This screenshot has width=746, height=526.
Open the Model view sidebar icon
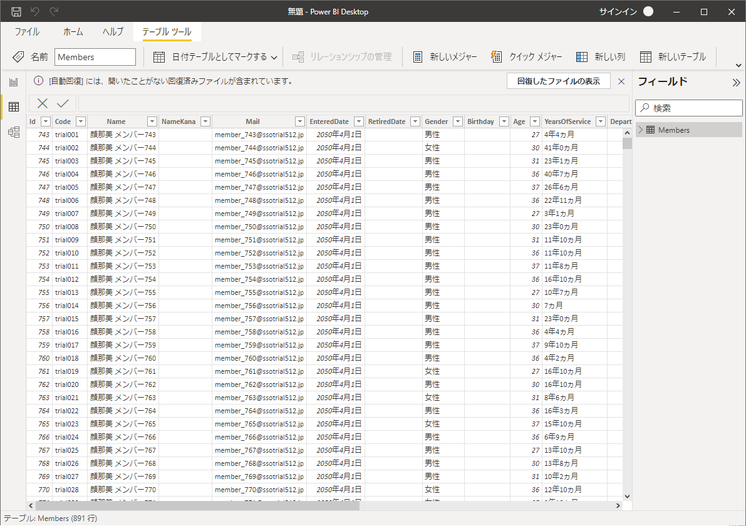coord(14,131)
